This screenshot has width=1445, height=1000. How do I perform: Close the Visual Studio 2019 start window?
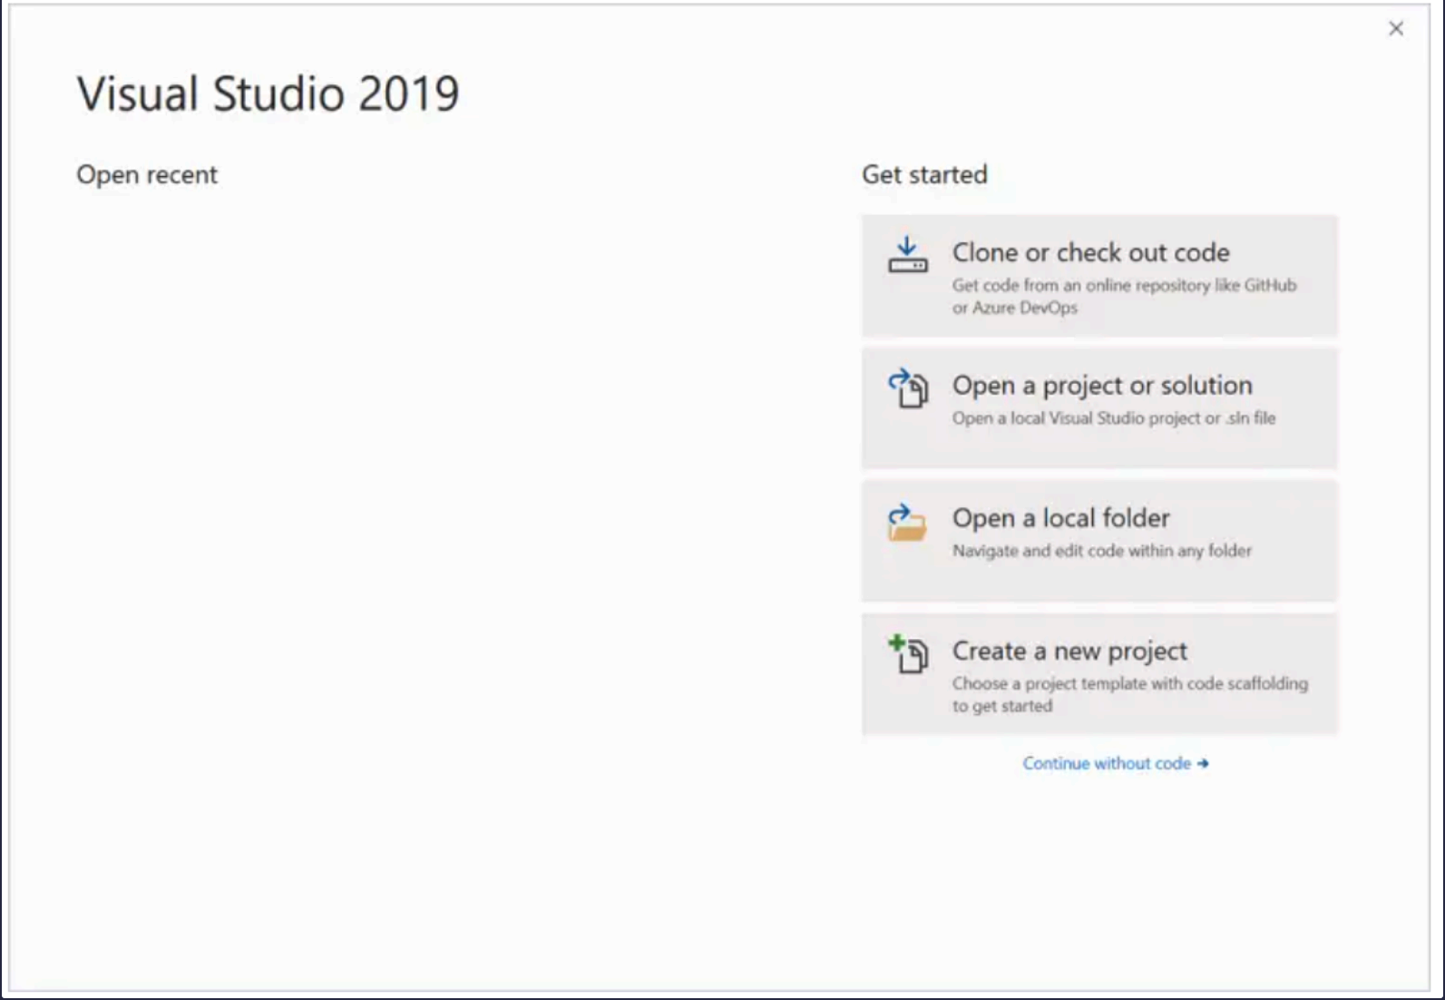click(x=1396, y=29)
